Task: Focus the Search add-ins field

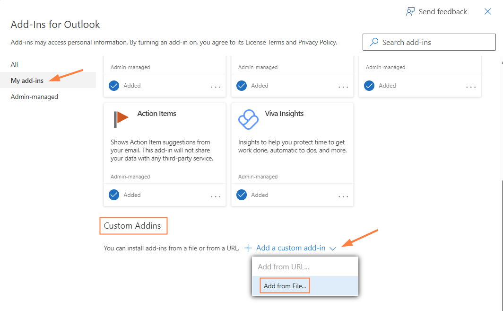Action: click(x=429, y=42)
